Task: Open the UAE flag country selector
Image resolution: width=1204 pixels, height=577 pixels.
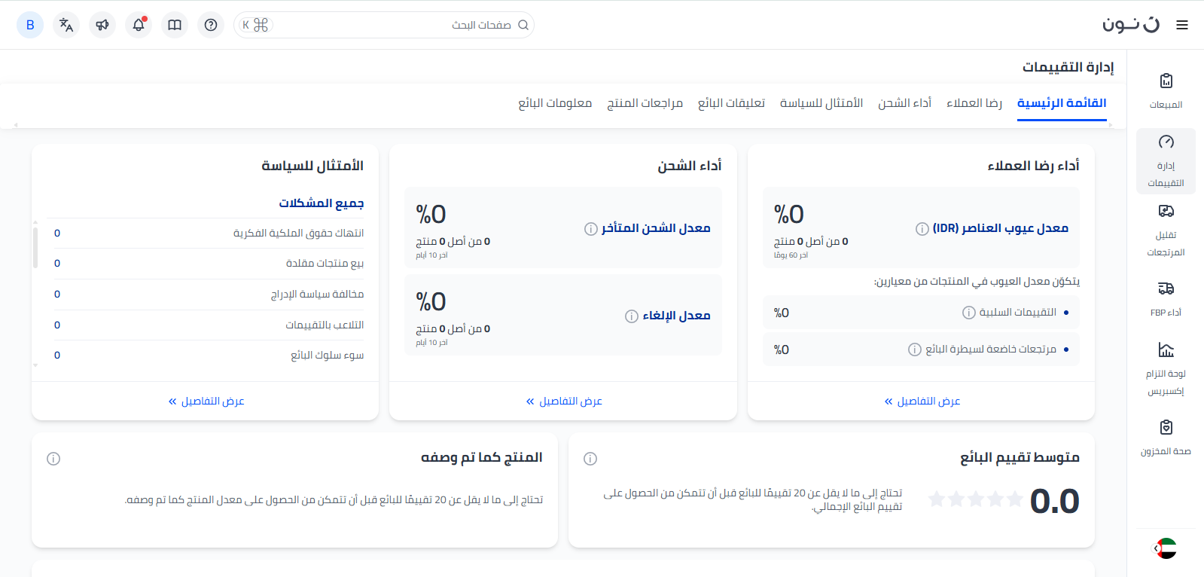Action: pyautogui.click(x=1165, y=548)
